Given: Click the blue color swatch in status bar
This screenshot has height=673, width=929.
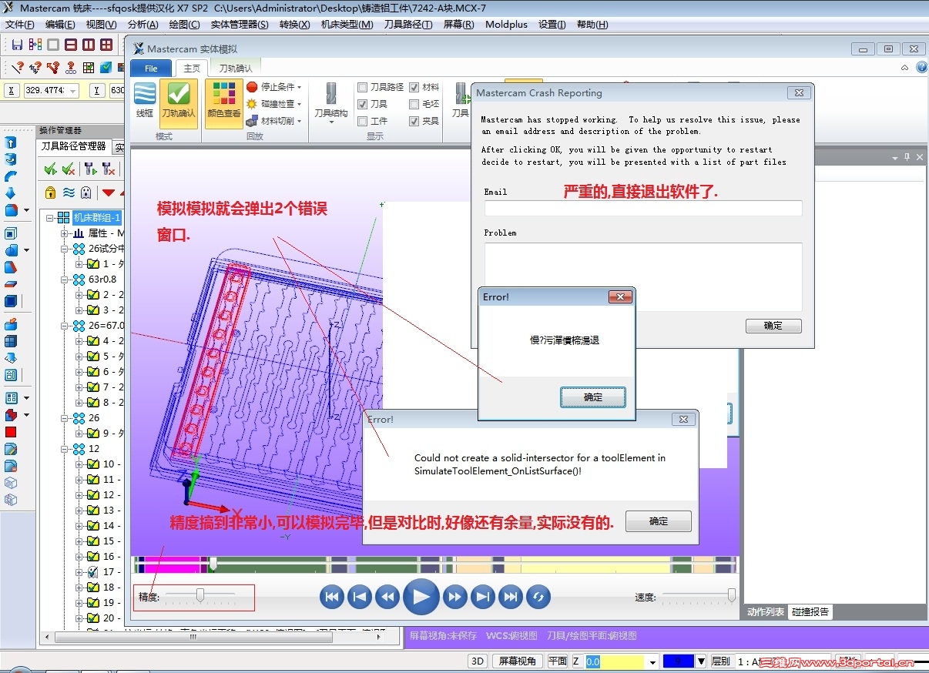Looking at the screenshot, I should click(x=679, y=661).
